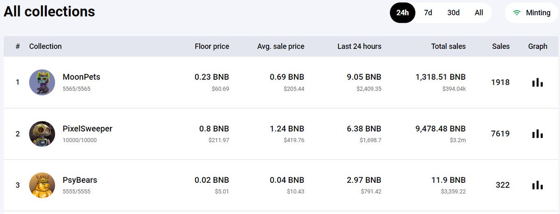
Task: Click the $211.97 floor price value
Action: coord(219,140)
